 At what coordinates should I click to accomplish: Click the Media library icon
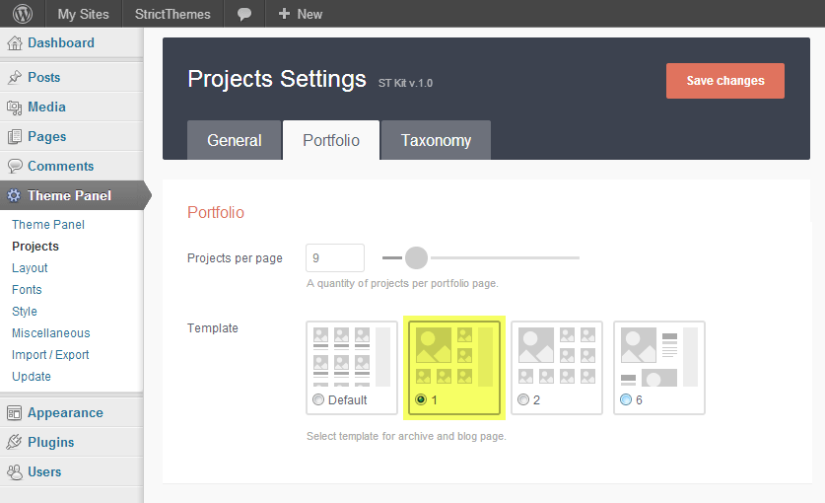(15, 108)
